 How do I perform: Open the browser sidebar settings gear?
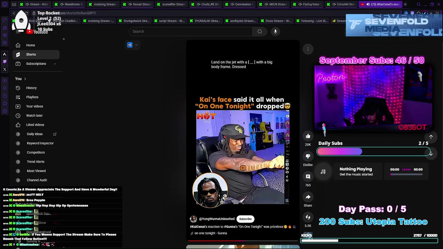[4, 111]
